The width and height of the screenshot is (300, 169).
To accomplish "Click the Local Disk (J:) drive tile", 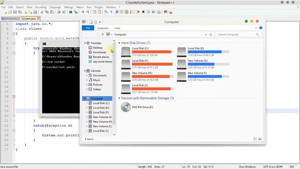I will (147, 89).
